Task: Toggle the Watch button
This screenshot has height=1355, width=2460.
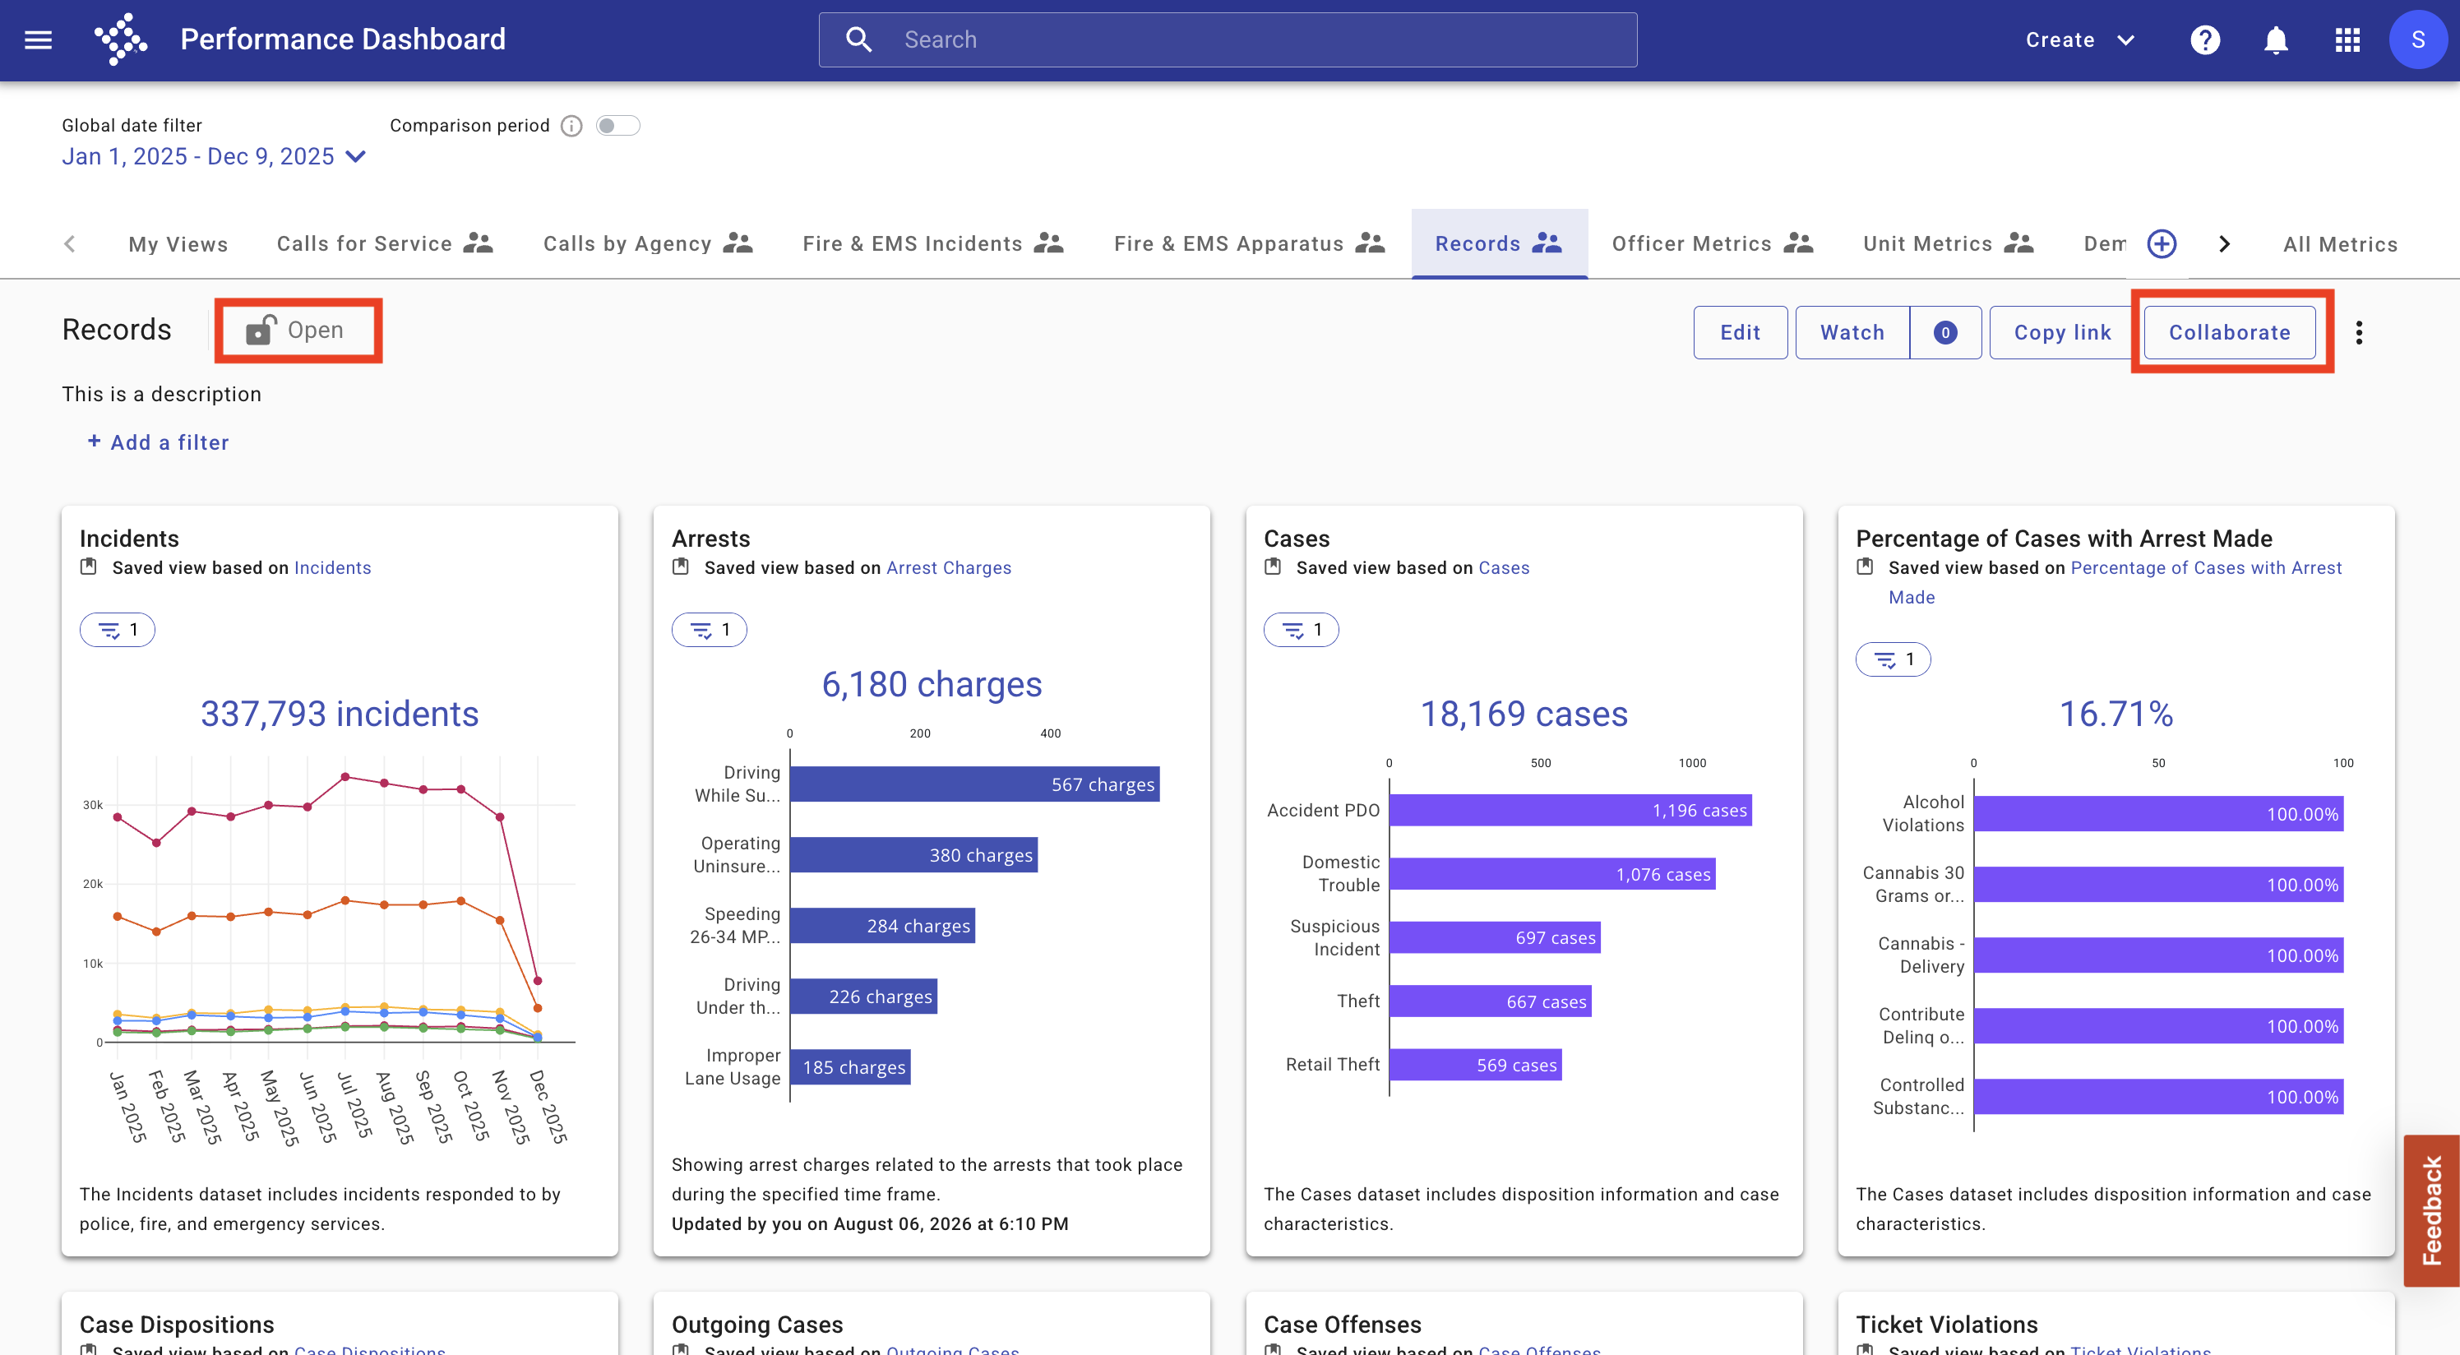Action: click(1852, 332)
